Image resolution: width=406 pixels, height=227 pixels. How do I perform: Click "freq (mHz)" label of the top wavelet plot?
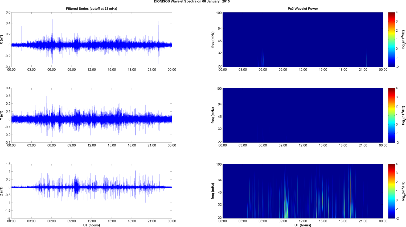[x=213, y=40]
